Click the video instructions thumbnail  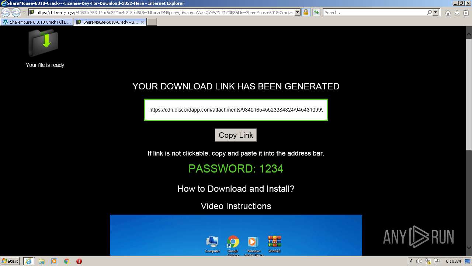(x=236, y=235)
